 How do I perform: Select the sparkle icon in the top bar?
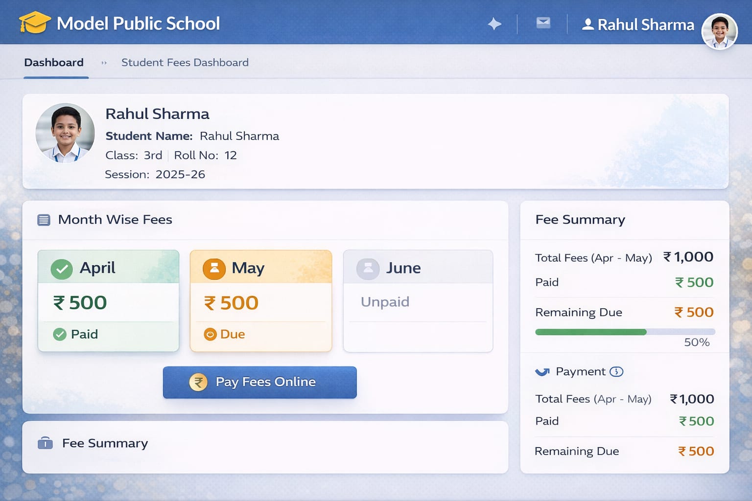(494, 23)
